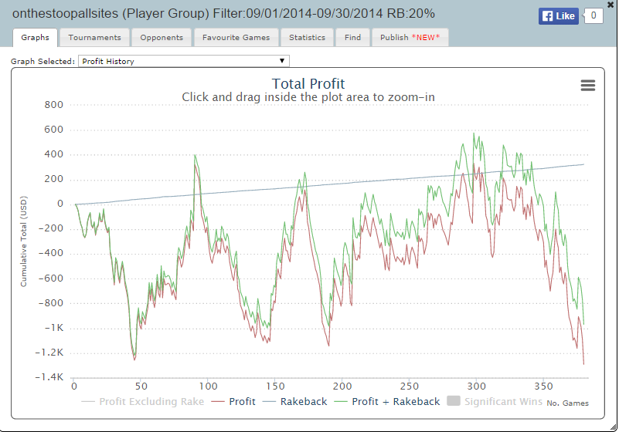Image resolution: width=619 pixels, height=432 pixels.
Task: Open the Publish *NEW* tab
Action: (x=410, y=38)
